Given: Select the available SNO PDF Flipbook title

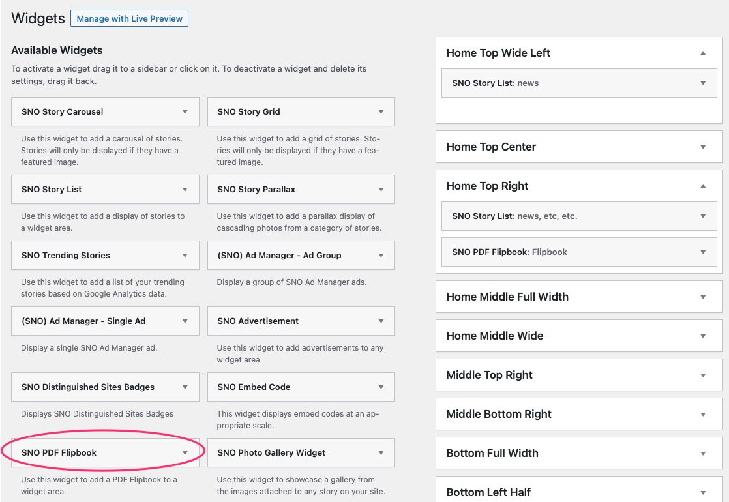Looking at the screenshot, I should point(59,453).
